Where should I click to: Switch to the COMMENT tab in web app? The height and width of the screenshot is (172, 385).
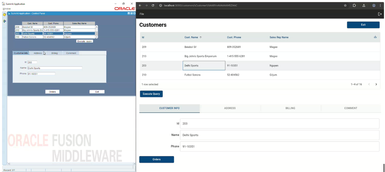[x=351, y=108]
